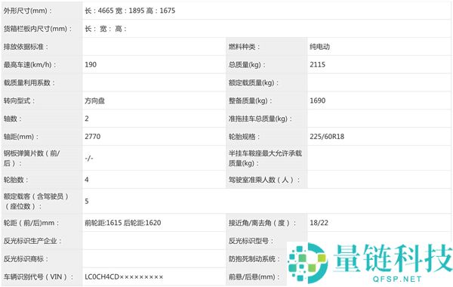453x287 pixels.
Task: Click the label 最高车速(km/h)
Action: [x=29, y=65]
